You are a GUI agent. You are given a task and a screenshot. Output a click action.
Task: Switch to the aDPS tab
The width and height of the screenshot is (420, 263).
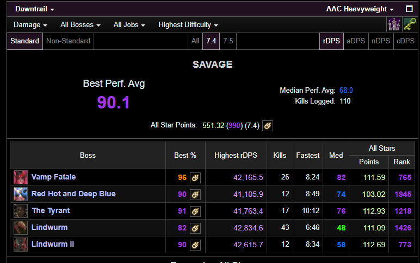pos(356,41)
